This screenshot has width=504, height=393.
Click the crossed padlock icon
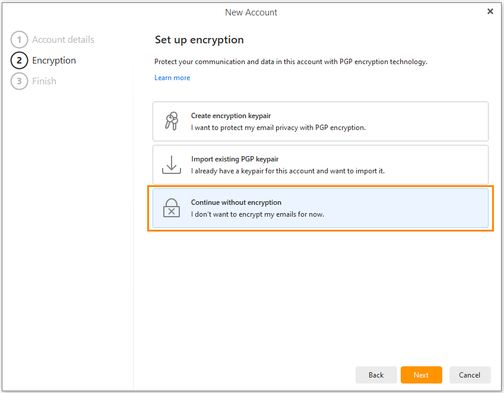coord(172,208)
